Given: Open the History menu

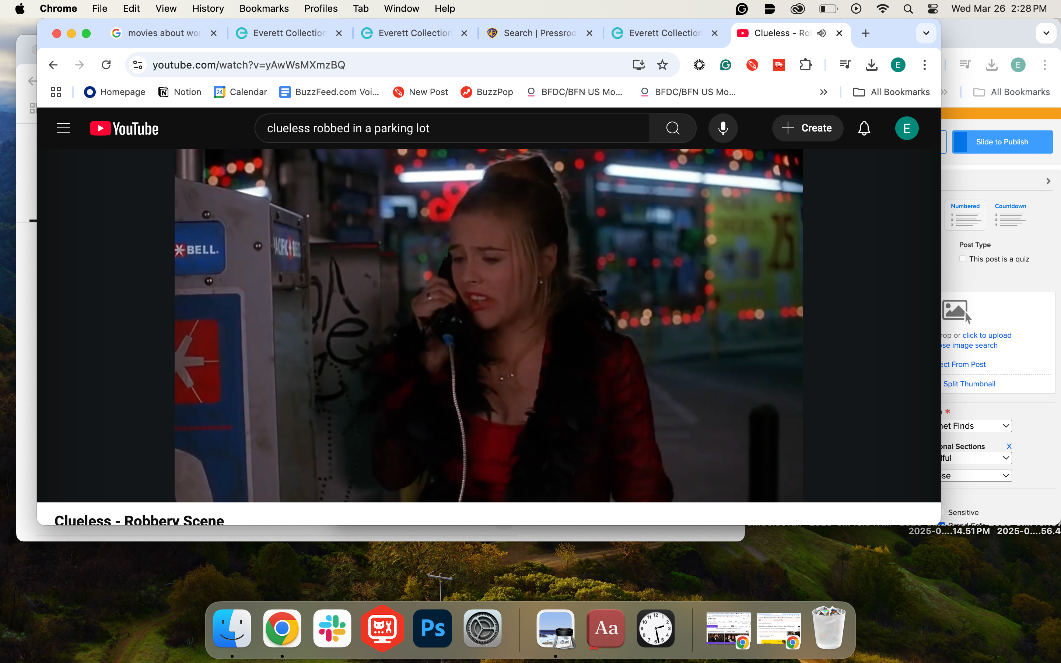Looking at the screenshot, I should [208, 8].
